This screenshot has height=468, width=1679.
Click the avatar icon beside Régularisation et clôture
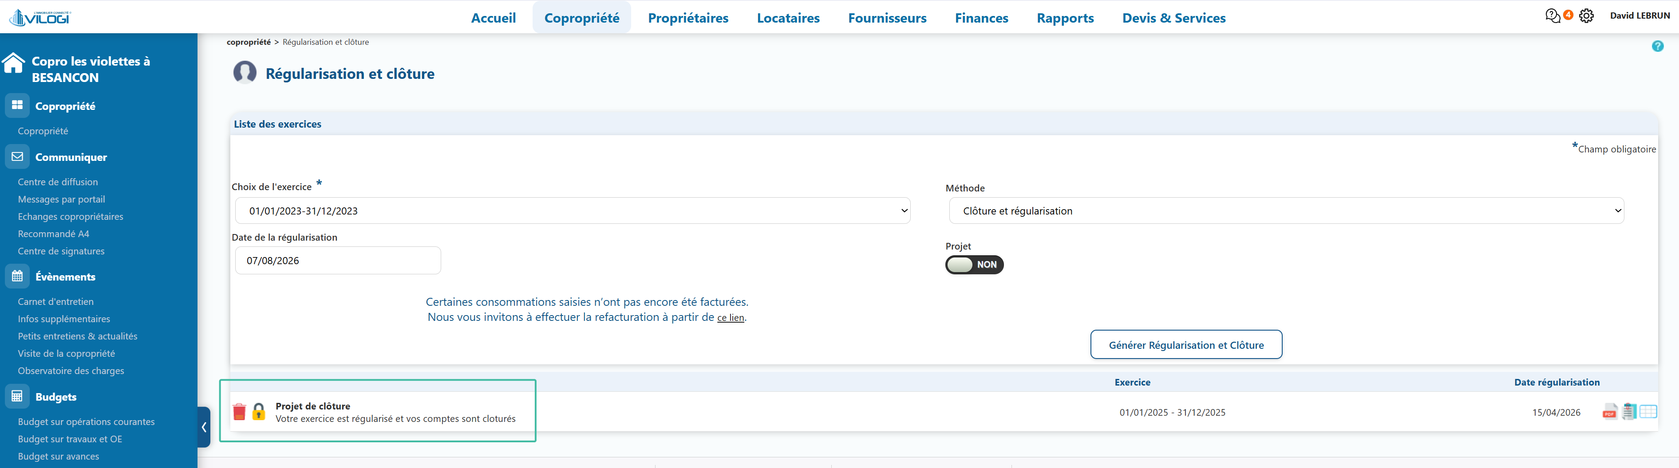245,72
